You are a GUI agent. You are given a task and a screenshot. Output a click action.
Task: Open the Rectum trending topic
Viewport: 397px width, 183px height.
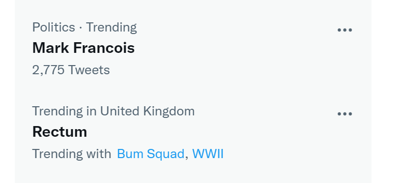tap(60, 132)
